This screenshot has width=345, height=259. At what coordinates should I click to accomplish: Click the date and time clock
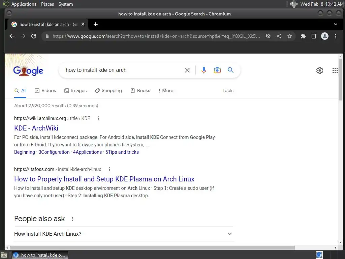(322, 4)
